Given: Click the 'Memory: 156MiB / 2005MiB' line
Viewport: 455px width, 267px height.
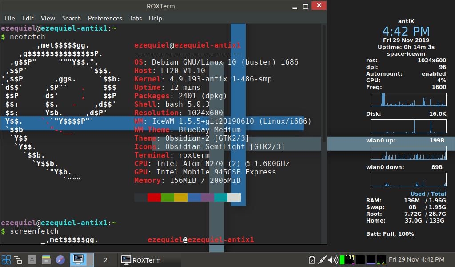Looking at the screenshot, I should point(188,180).
